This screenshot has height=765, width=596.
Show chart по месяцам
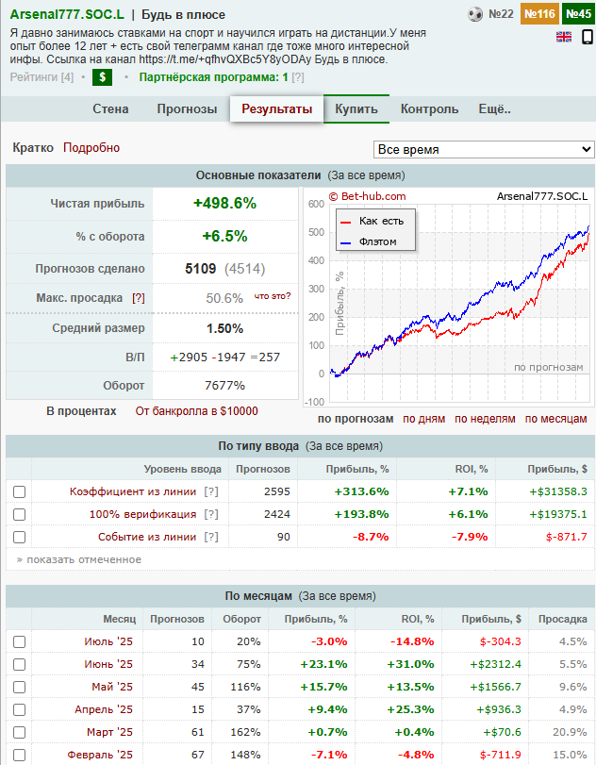(555, 419)
